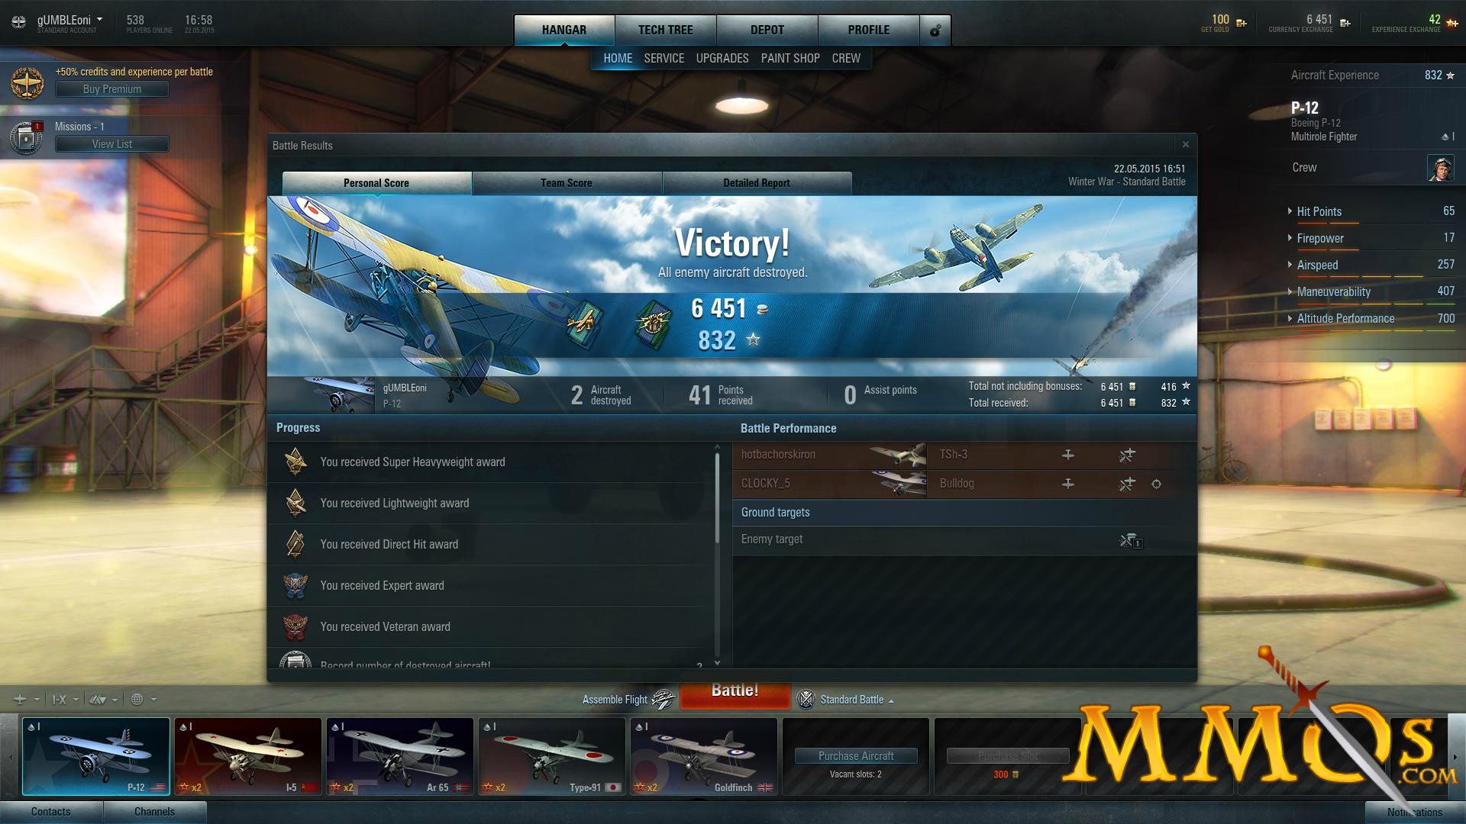Image resolution: width=1466 pixels, height=824 pixels.
Task: Open the settings gear in top navigation
Action: [935, 31]
